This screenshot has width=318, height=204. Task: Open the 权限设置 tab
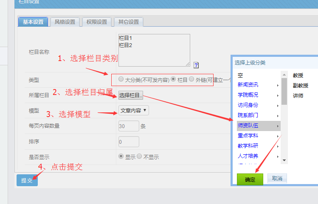point(96,22)
